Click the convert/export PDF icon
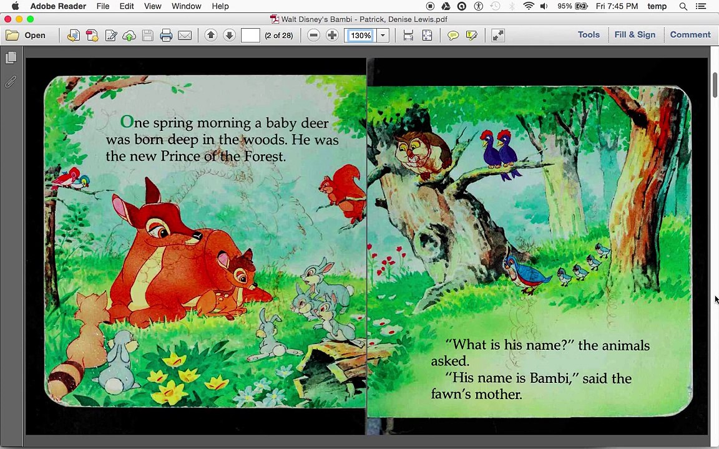This screenshot has width=719, height=449. point(74,36)
